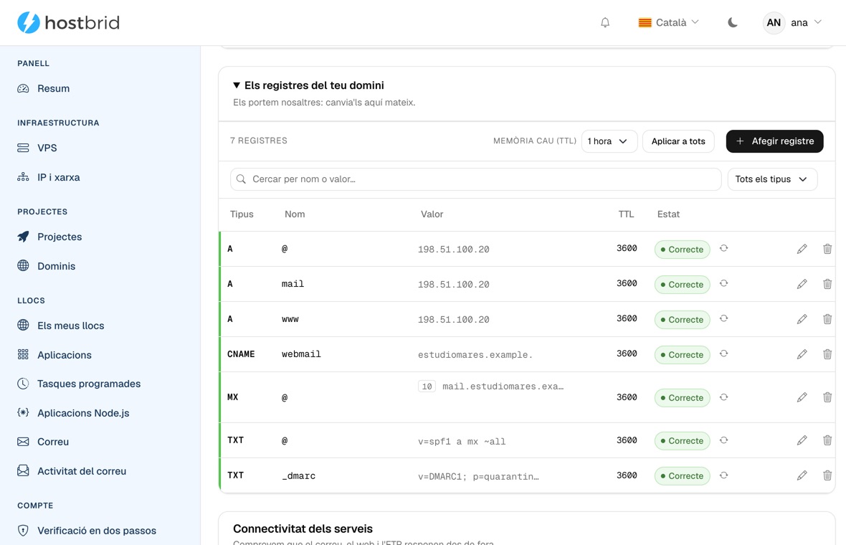Click the Tipus column header
The height and width of the screenshot is (545, 846).
tap(242, 214)
